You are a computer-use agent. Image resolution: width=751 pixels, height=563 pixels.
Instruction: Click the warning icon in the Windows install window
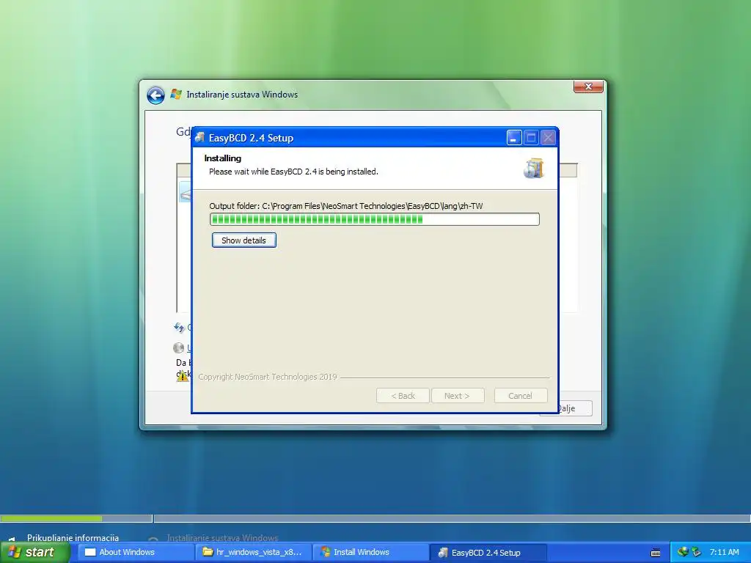(183, 376)
